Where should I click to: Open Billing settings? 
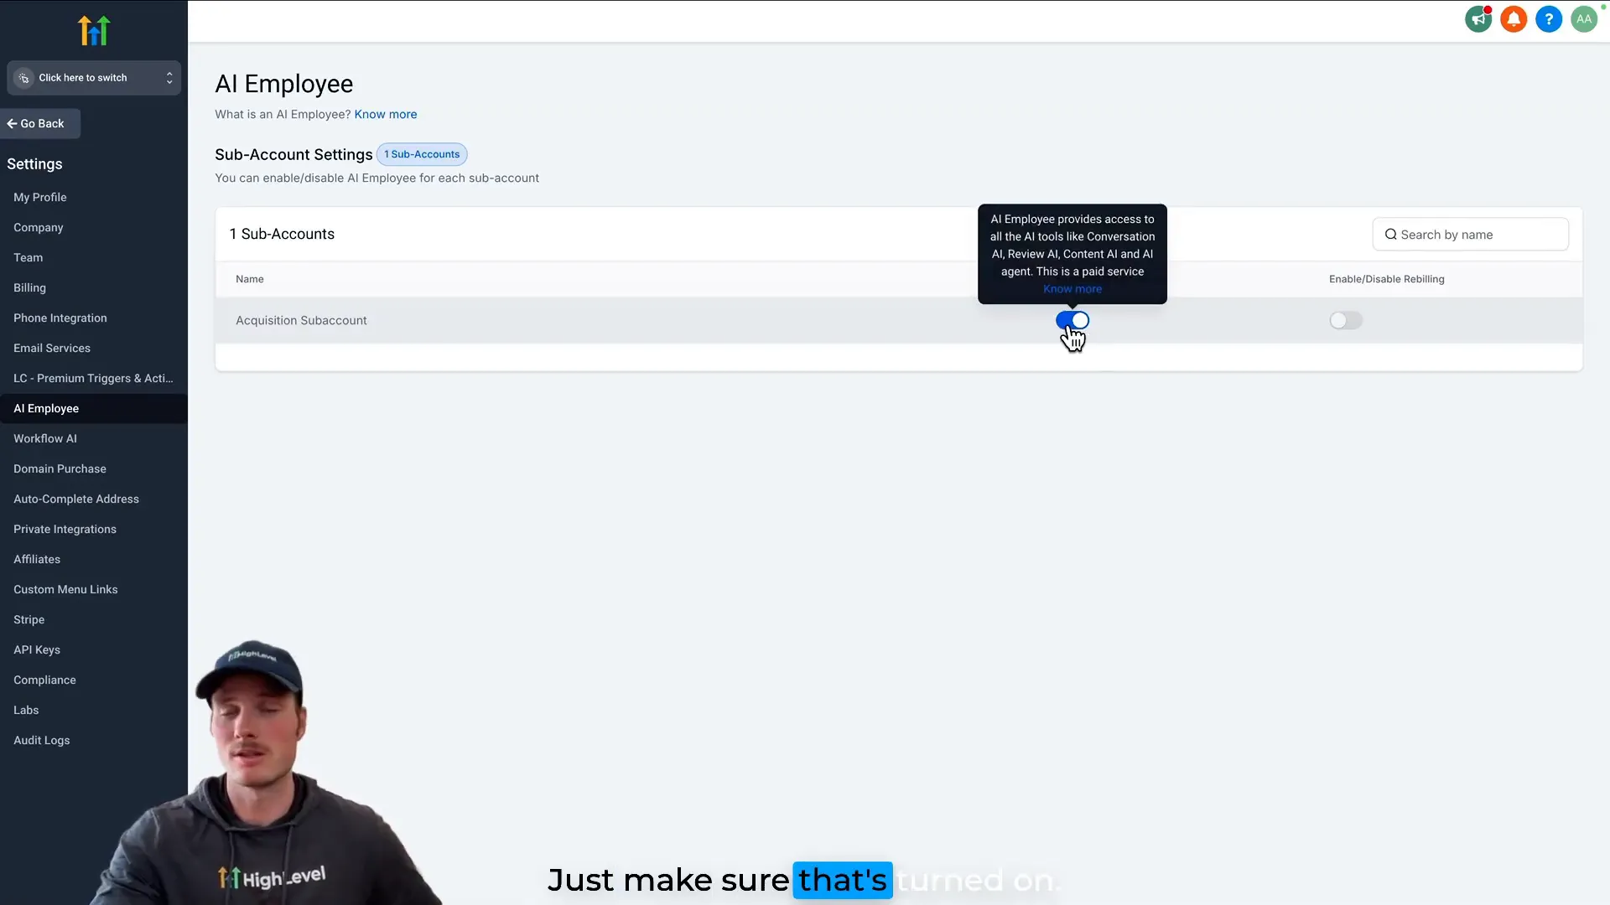pos(29,287)
